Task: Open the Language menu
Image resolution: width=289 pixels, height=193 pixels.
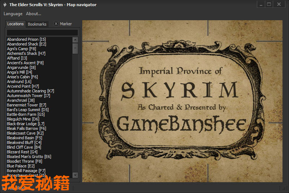Action: pos(13,14)
